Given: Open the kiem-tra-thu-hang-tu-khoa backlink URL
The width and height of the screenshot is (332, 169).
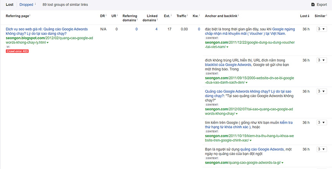Looking at the screenshot, I should (x=249, y=138).
